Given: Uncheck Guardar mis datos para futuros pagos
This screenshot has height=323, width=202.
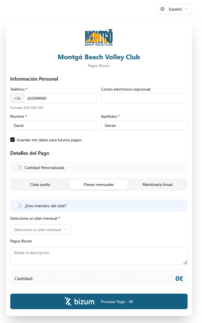Looking at the screenshot, I should 12,140.
